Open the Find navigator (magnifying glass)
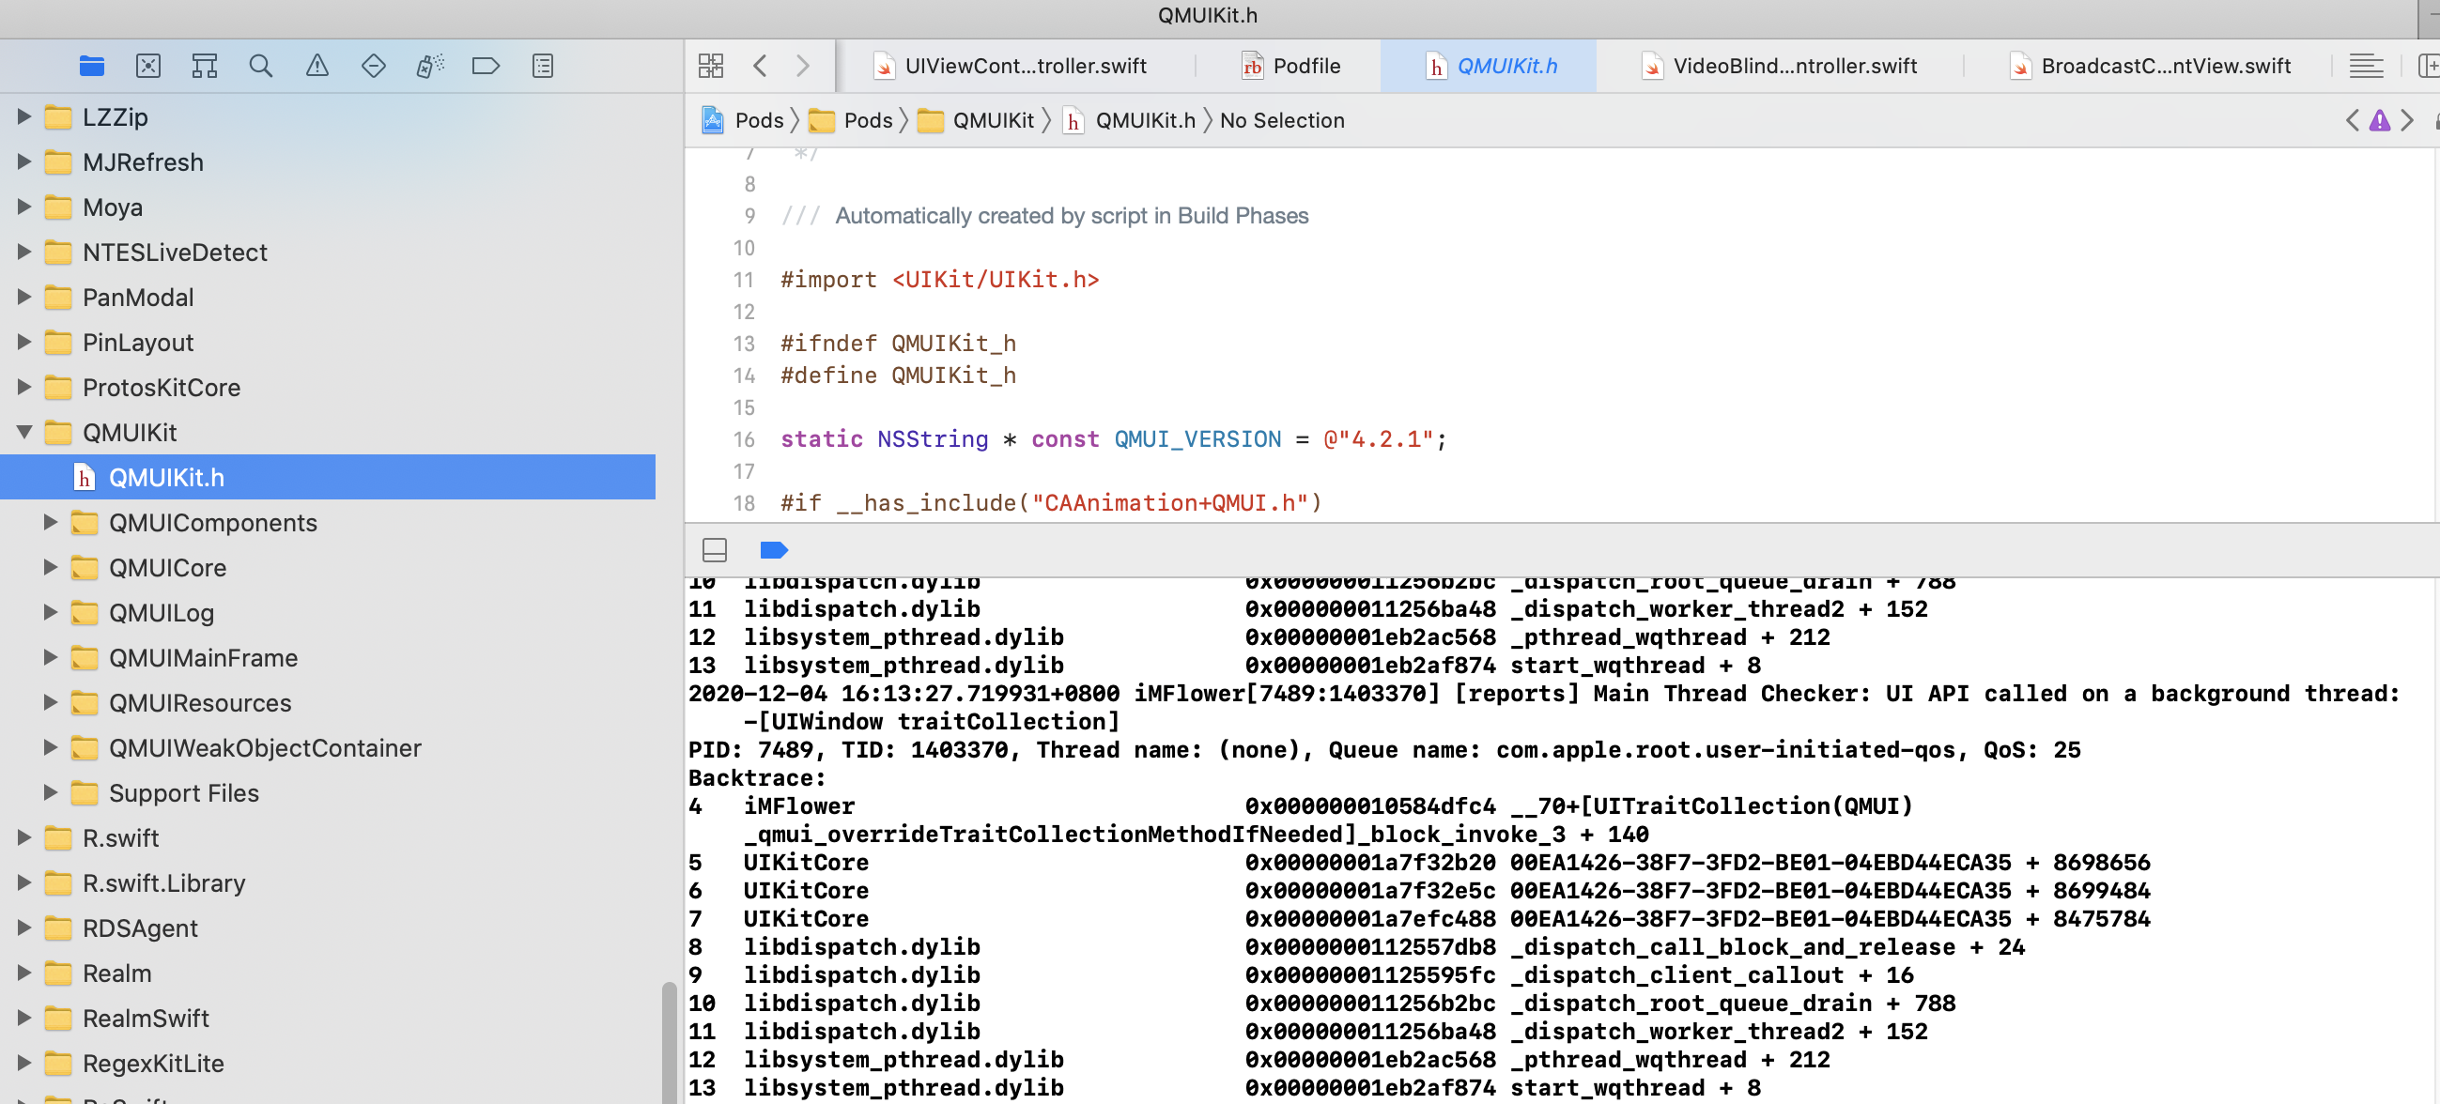 pos(260,66)
